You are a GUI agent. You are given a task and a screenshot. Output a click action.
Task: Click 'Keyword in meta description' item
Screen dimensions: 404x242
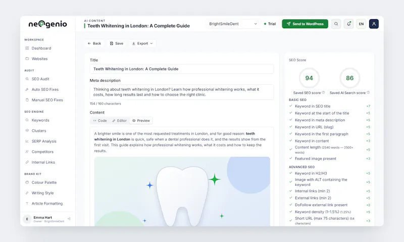tap(330, 120)
